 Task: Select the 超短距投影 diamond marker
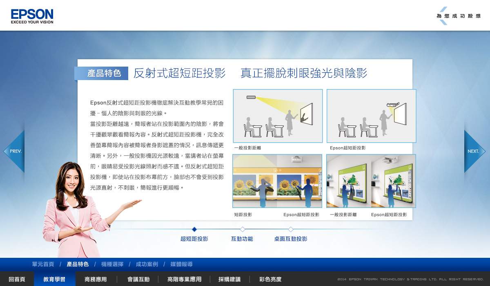pos(194,229)
